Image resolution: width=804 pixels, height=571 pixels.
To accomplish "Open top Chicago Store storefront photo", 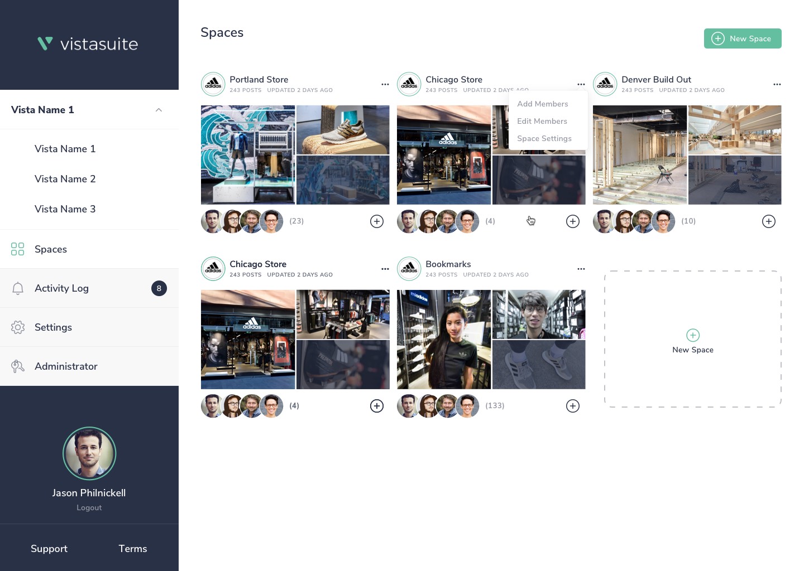I will tap(444, 155).
